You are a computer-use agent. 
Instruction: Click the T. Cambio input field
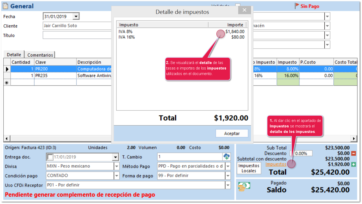coord(190,157)
